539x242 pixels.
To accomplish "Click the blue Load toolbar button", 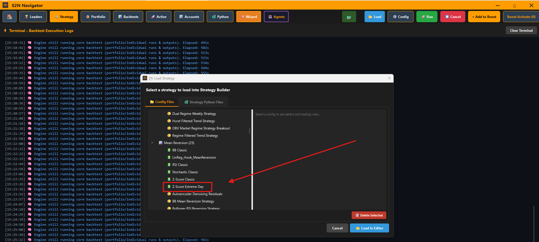I will tap(375, 17).
